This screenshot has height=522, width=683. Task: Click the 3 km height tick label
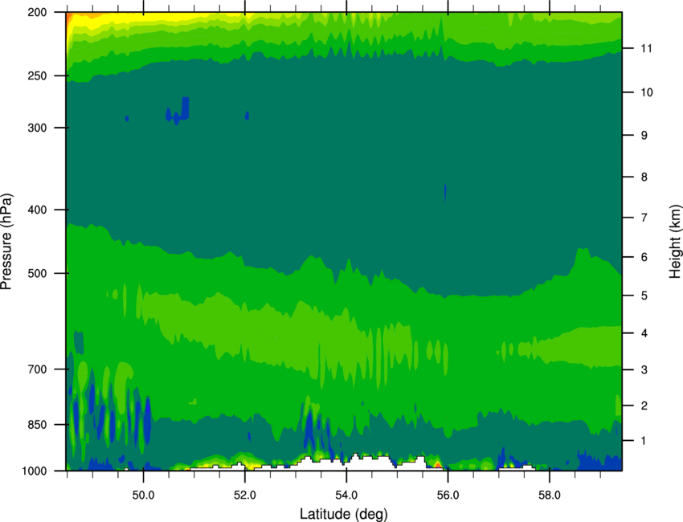tap(644, 369)
